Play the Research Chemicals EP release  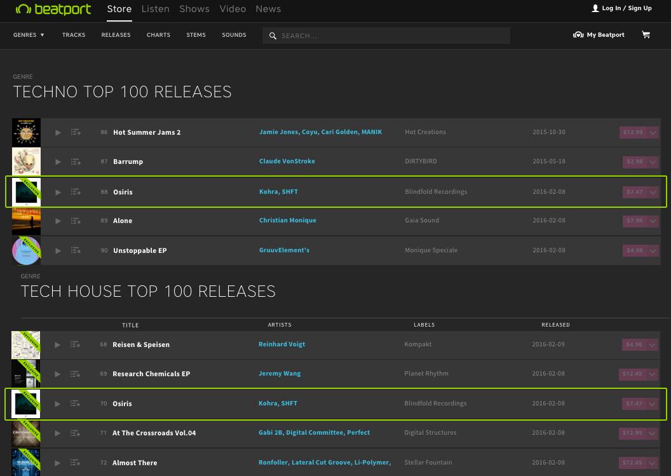click(x=57, y=374)
